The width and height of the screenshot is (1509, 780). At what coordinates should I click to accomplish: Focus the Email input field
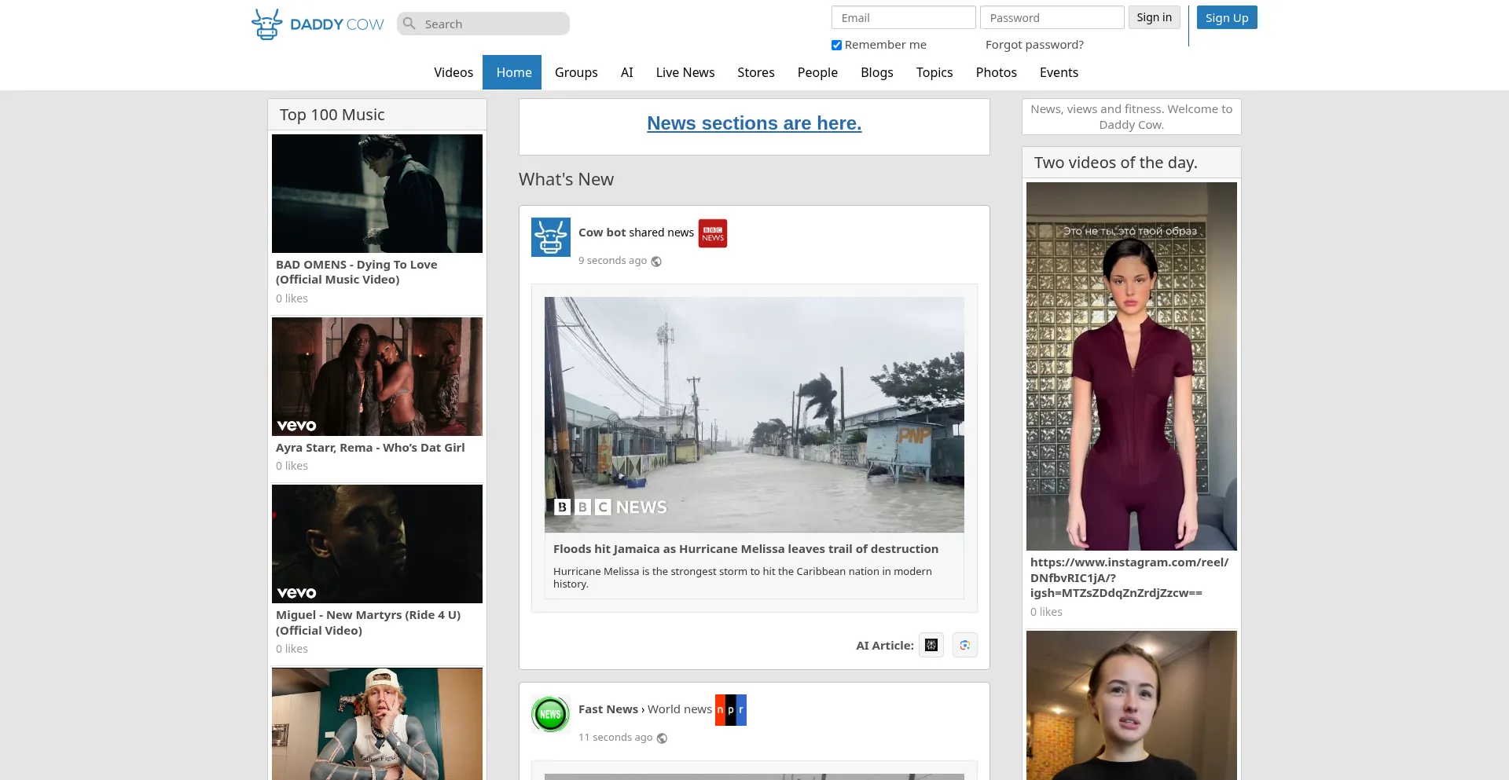[903, 18]
